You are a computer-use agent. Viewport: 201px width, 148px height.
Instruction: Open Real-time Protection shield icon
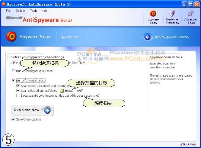coord(172,13)
